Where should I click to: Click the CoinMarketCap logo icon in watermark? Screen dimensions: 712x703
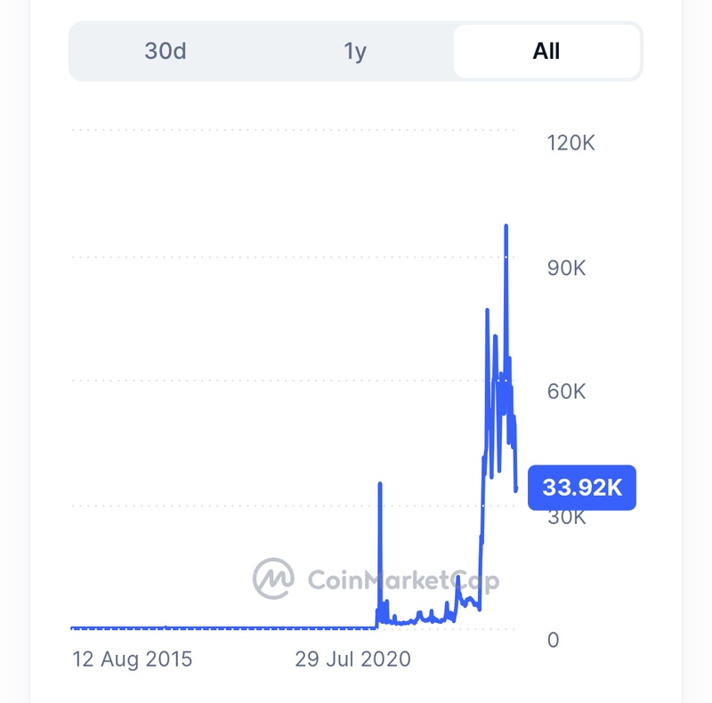273,579
